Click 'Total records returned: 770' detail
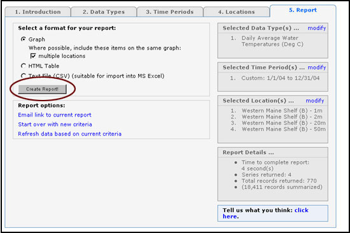The image size is (350, 233). click(279, 181)
